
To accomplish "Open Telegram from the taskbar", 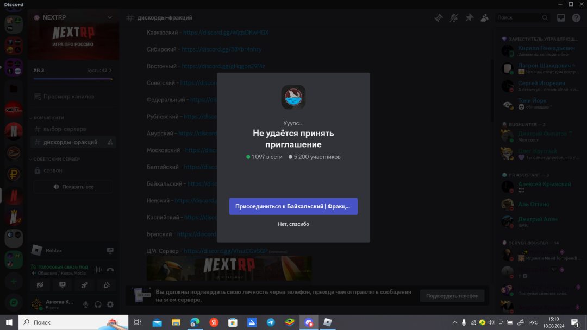I will [271, 322].
